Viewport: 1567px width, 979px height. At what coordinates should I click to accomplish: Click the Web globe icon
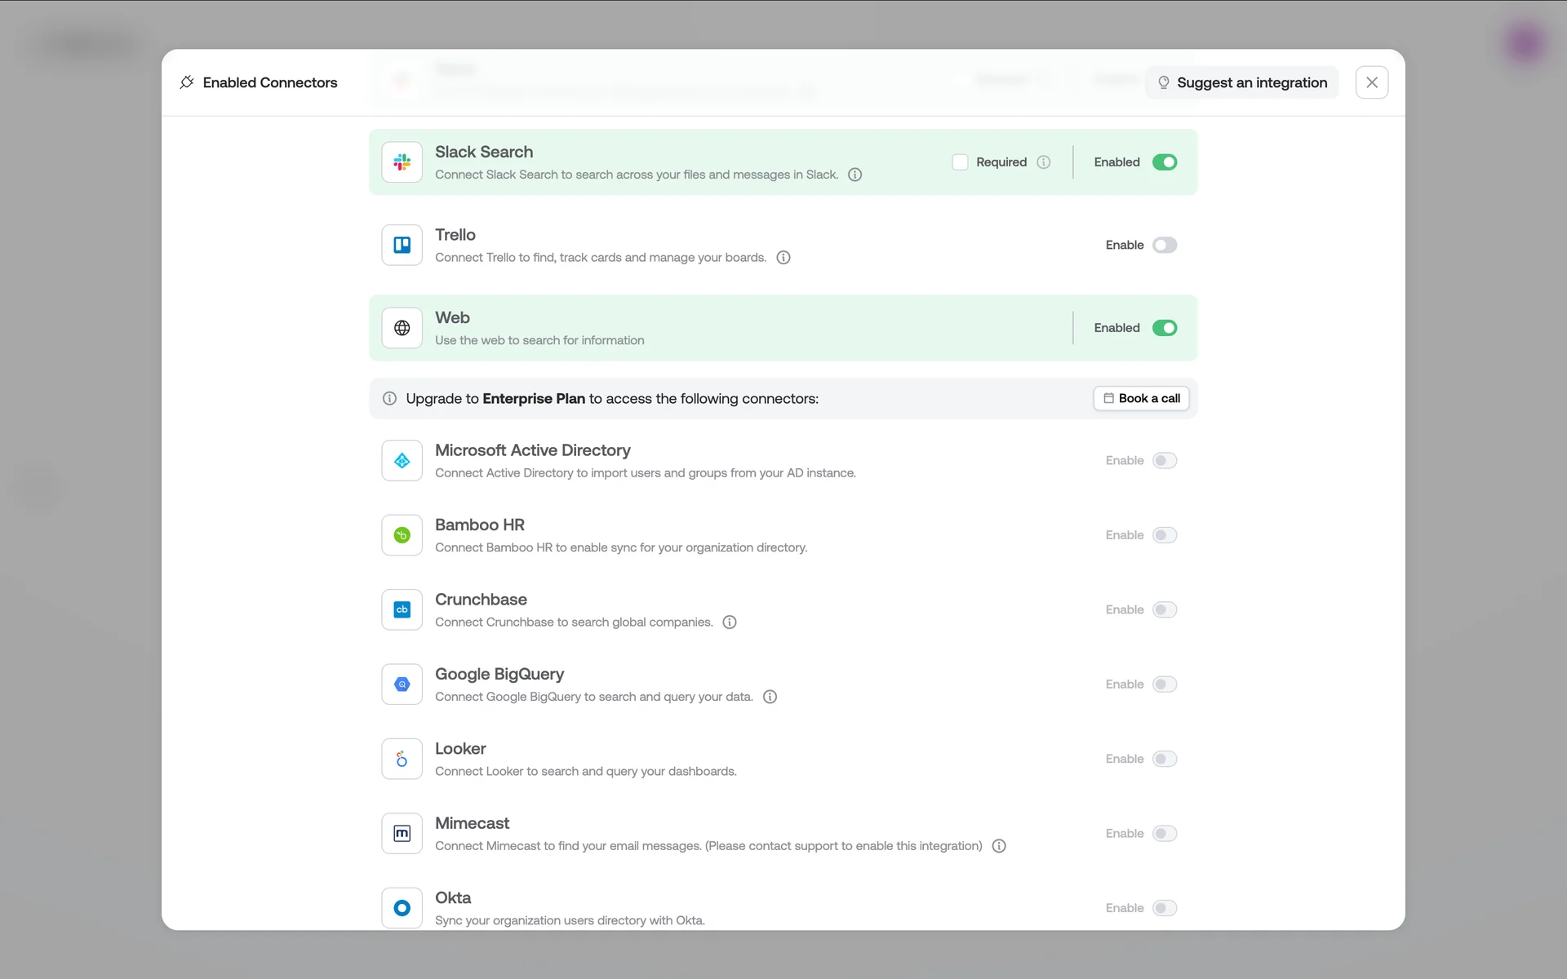point(402,328)
